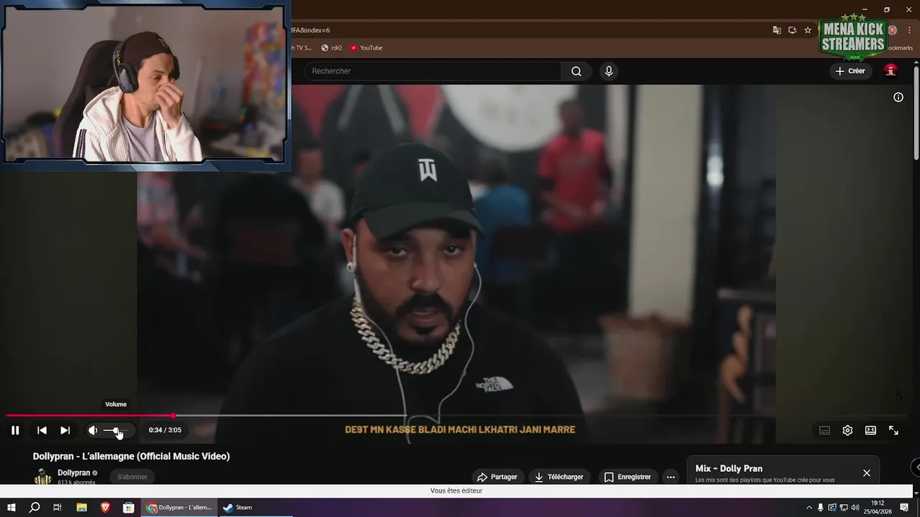Bookmark this page with star icon
This screenshot has width=920, height=517.
point(808,30)
